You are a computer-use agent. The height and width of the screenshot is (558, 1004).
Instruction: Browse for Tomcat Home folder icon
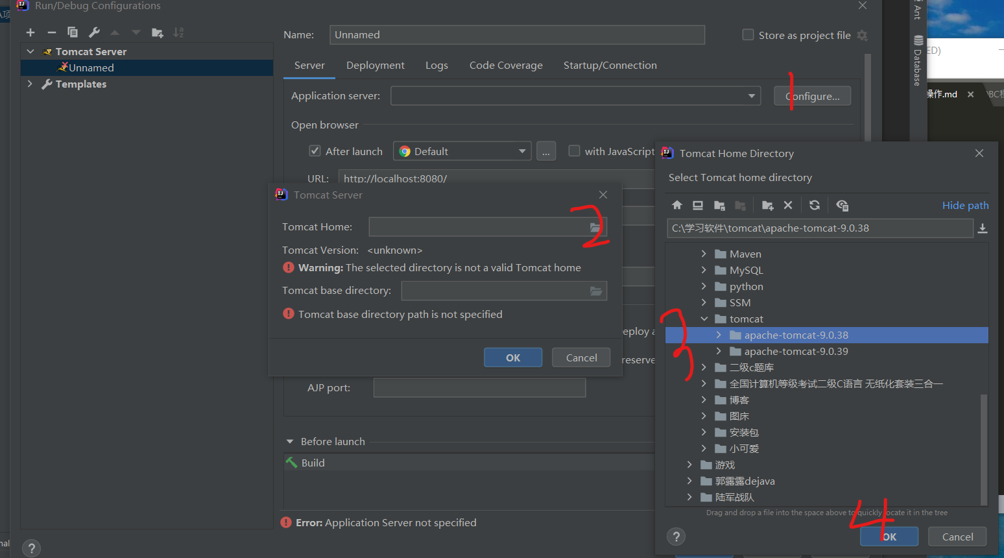pyautogui.click(x=595, y=227)
